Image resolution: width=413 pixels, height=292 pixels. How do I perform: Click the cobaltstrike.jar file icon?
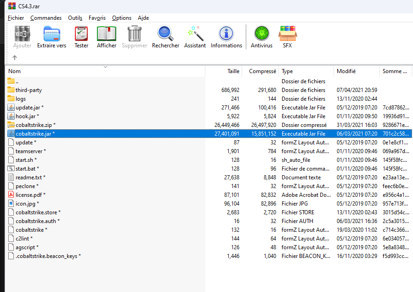coord(11,134)
